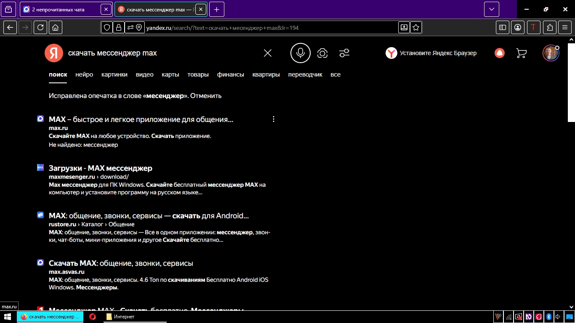Bookmark this page with the star icon
Screen dimensions: 575x323
point(416,27)
